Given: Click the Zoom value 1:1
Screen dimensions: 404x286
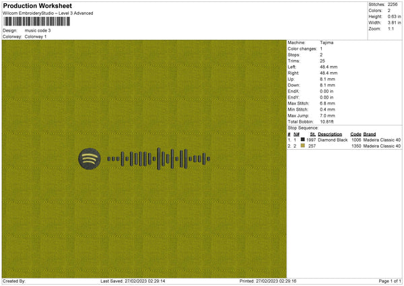Looking at the screenshot, I should pos(391,29).
